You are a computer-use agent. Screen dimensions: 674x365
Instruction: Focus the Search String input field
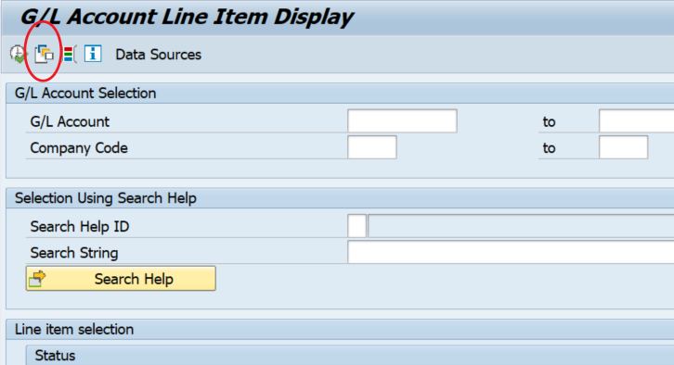click(x=511, y=252)
